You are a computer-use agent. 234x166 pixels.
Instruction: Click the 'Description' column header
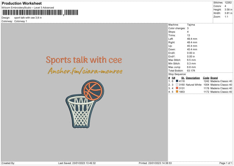pyautogui.click(x=193, y=78)
